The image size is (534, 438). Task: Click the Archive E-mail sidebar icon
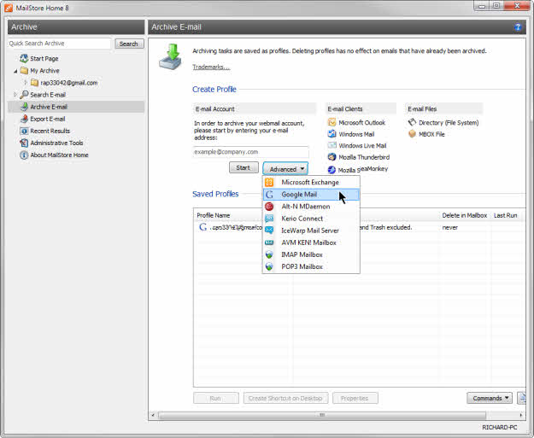click(24, 107)
